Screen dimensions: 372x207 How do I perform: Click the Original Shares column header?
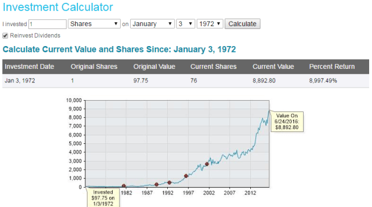[x=94, y=67]
